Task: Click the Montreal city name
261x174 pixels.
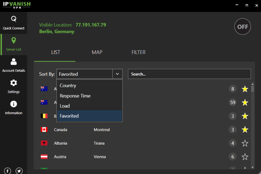Action: point(102,130)
